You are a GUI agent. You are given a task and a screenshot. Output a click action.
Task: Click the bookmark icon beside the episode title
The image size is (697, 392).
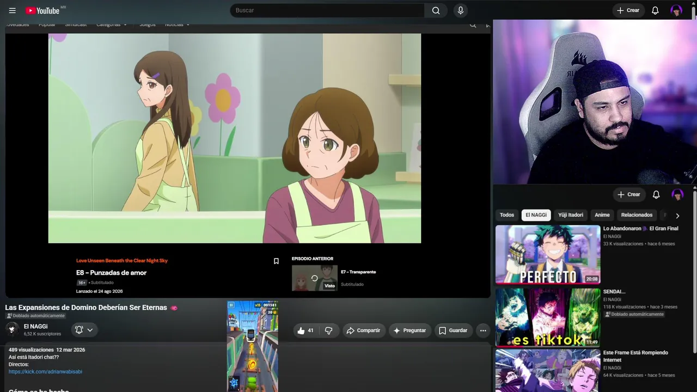coord(276,261)
